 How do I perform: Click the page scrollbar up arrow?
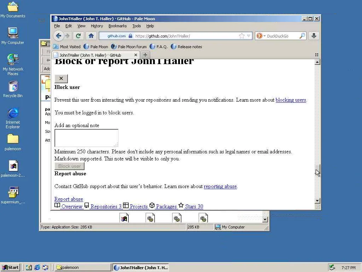pyautogui.click(x=317, y=62)
